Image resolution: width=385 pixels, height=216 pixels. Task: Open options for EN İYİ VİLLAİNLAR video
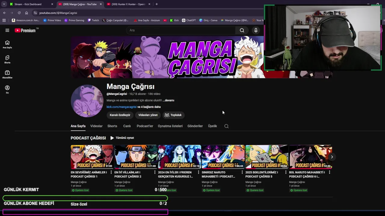tap(155, 172)
